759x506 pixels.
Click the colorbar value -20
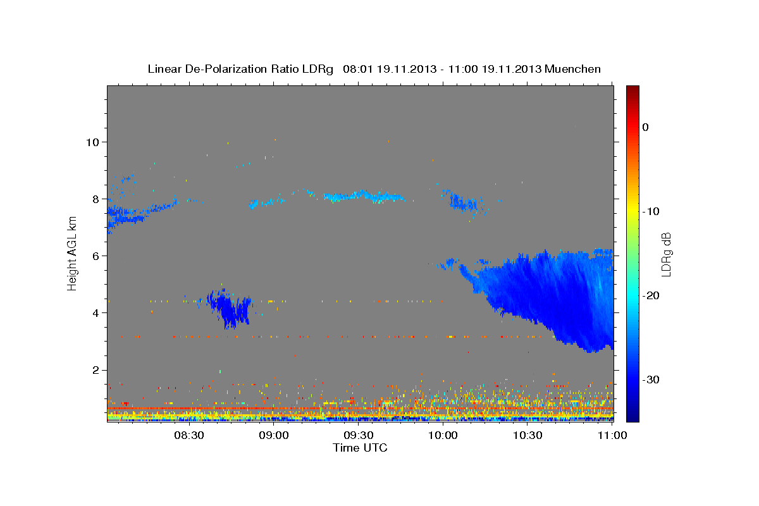(650, 295)
